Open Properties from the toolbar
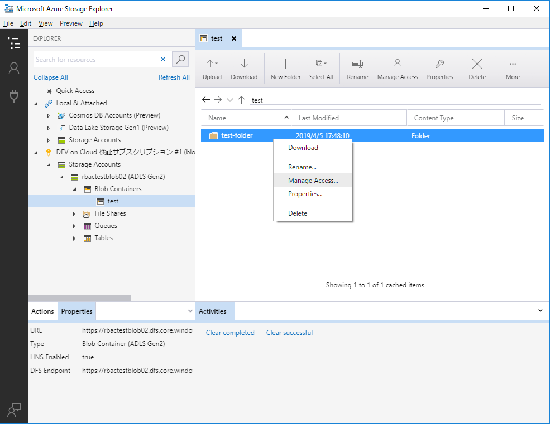Viewport: 550px width, 424px height. (x=439, y=69)
